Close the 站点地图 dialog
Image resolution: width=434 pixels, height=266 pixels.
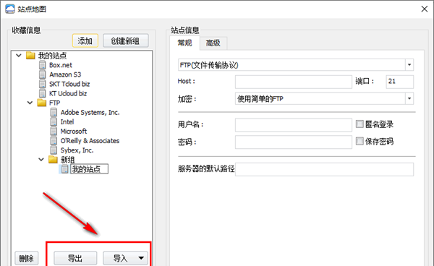coord(424,9)
